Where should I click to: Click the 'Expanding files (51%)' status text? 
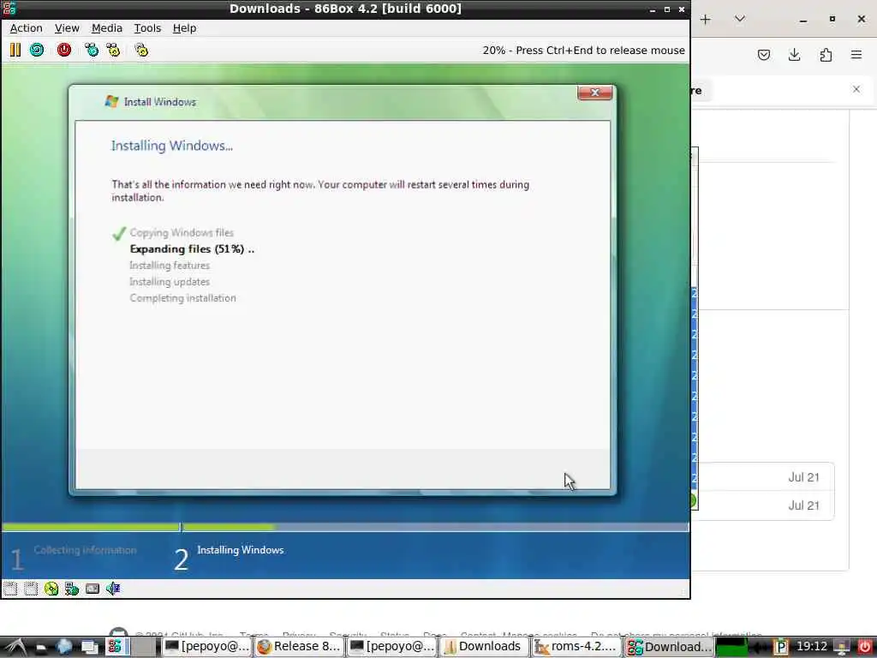[192, 249]
